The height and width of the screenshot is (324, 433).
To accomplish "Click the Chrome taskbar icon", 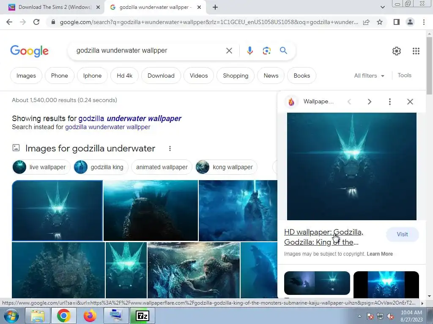I will [x=63, y=316].
